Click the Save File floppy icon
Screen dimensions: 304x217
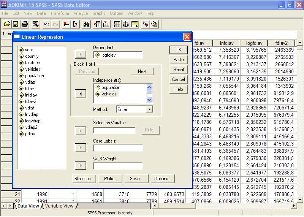click(x=16, y=24)
